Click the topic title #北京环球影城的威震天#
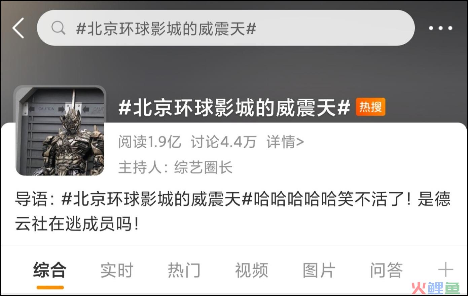This screenshot has width=468, height=296. click(x=235, y=108)
